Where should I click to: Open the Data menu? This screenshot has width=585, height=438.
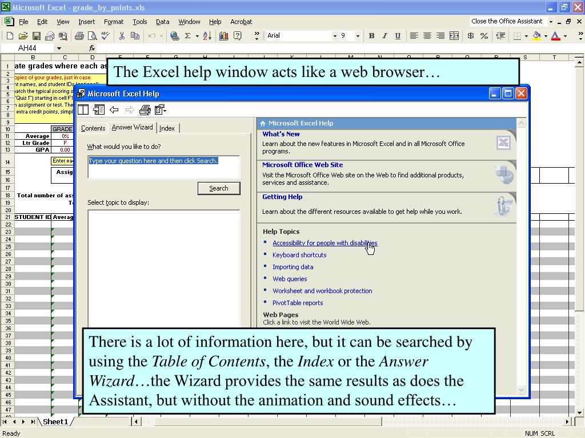point(162,22)
